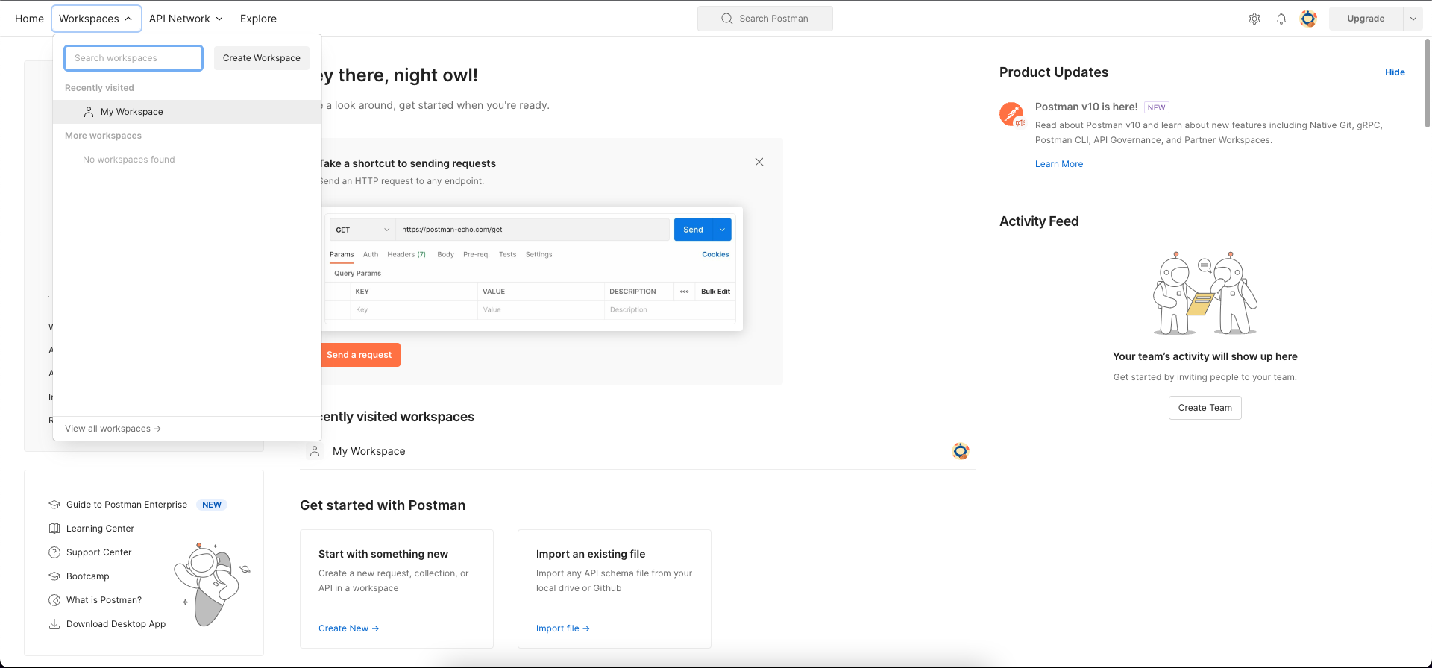Click the Guide to Postman Enterprise icon
The height and width of the screenshot is (668, 1432).
coord(54,505)
